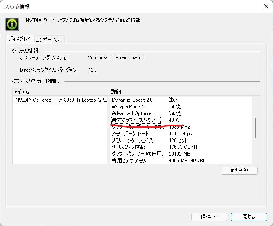Screen dimensions: 273x226
Task: Click the アイテム column header
Action: [x=60, y=92]
